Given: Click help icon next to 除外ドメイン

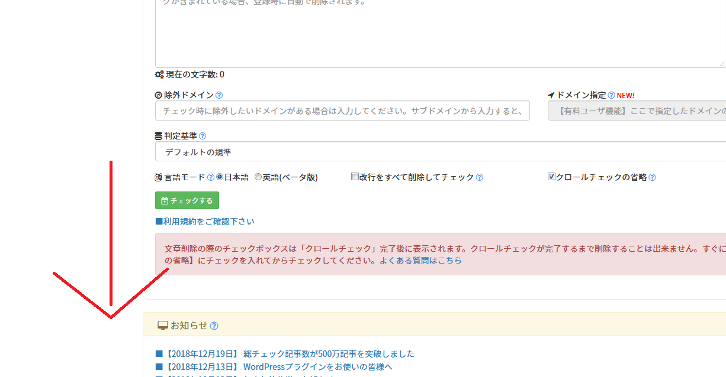Looking at the screenshot, I should pyautogui.click(x=219, y=95).
